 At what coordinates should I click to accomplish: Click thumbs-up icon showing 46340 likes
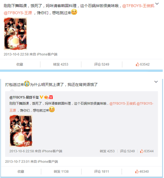click(137, 172)
